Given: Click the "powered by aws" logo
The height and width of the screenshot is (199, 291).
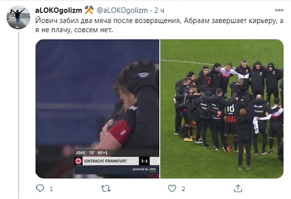Looking at the screenshot, I should point(144,170).
